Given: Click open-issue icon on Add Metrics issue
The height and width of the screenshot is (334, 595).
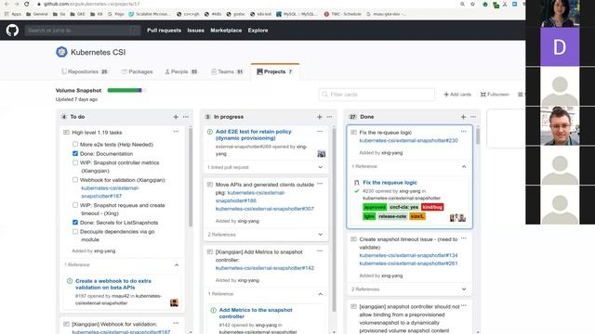Looking at the screenshot, I should click(x=213, y=310).
